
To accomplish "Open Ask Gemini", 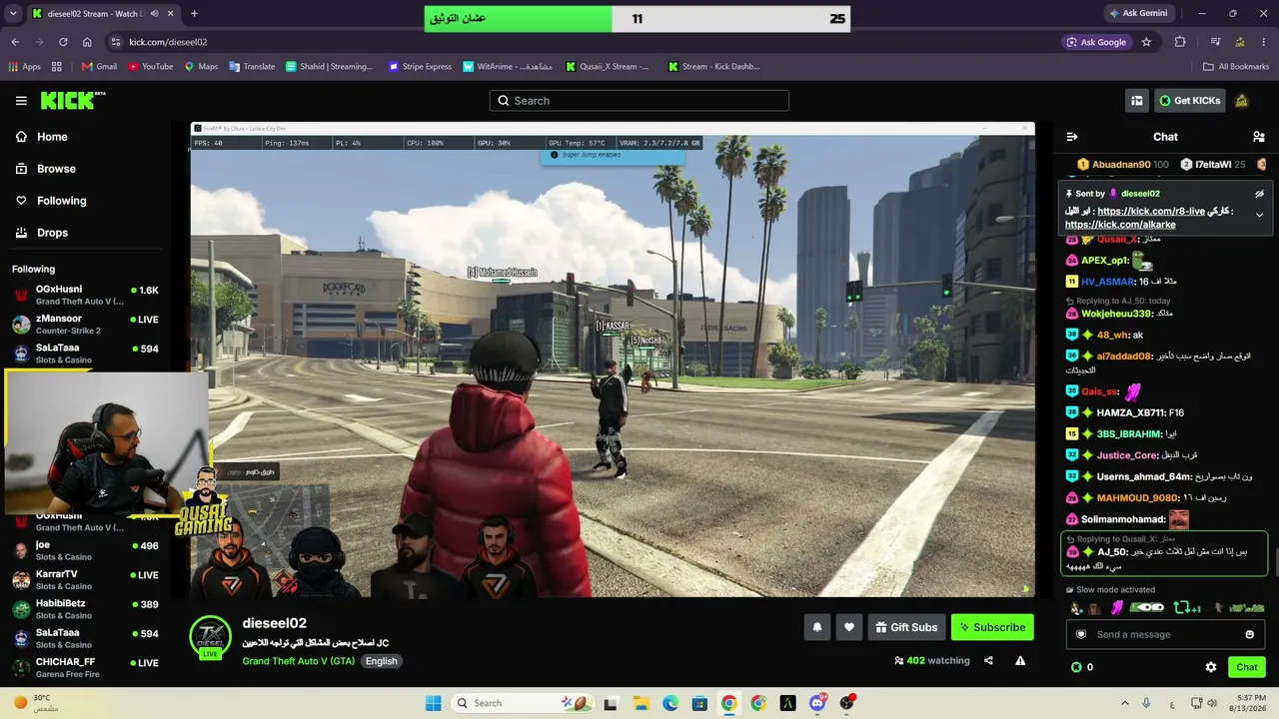I will pyautogui.click(x=1137, y=13).
